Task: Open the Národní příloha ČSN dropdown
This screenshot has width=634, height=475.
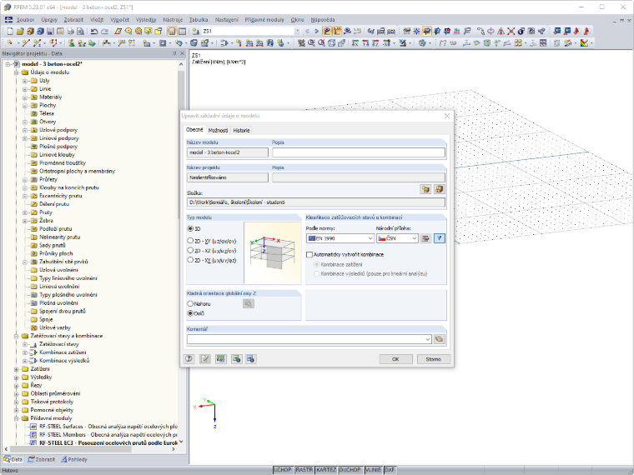Action: [414, 238]
